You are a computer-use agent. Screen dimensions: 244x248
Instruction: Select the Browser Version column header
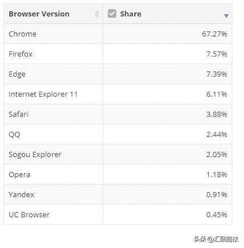click(39, 14)
